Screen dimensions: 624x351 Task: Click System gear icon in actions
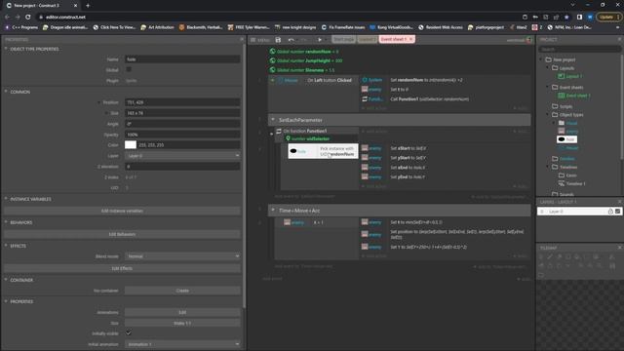tap(365, 80)
